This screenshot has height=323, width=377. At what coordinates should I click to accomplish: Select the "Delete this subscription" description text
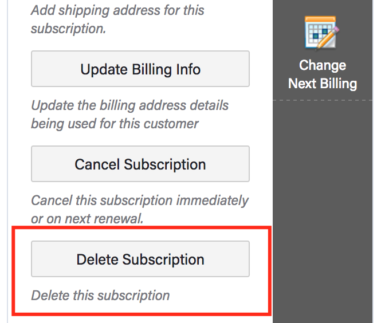(x=100, y=296)
